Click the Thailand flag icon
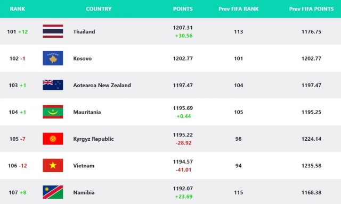 point(53,31)
